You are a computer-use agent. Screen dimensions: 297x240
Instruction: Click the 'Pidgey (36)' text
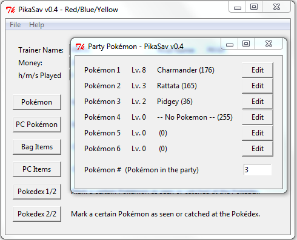pyautogui.click(x=175, y=102)
